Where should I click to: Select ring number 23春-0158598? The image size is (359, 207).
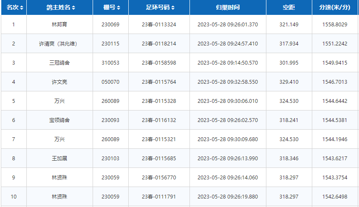click(159, 63)
